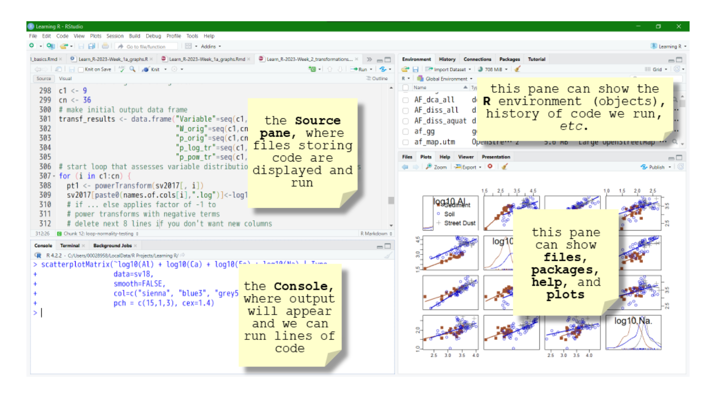
Task: Click Show in New Window icon in editor
Action: [58, 69]
